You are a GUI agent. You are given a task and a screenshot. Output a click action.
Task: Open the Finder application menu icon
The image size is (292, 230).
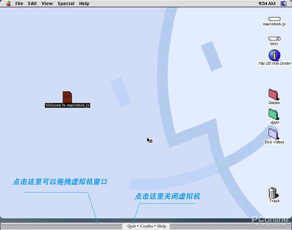tap(284, 4)
